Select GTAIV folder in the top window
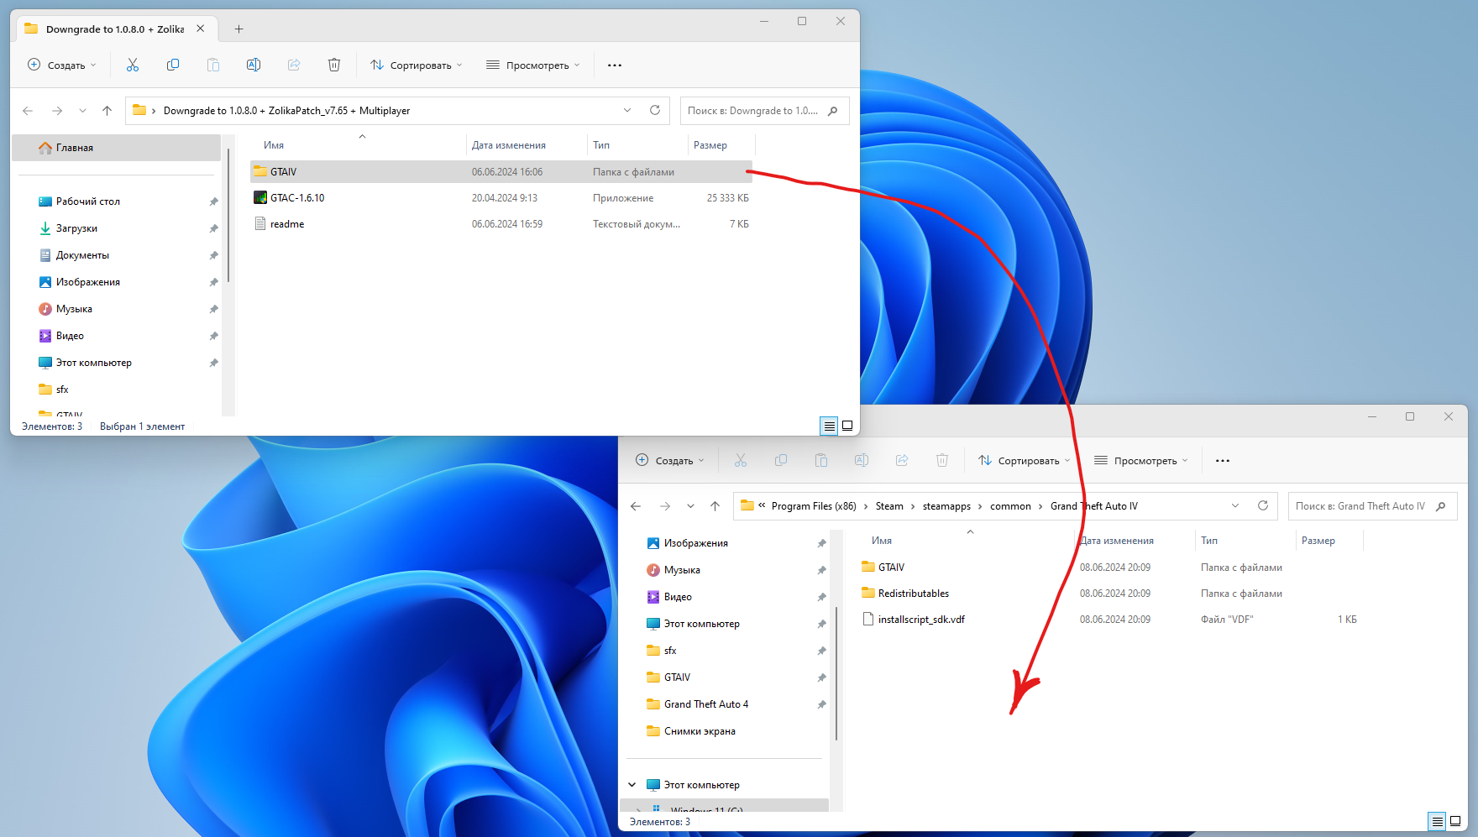Image resolution: width=1478 pixels, height=837 pixels. [501, 171]
